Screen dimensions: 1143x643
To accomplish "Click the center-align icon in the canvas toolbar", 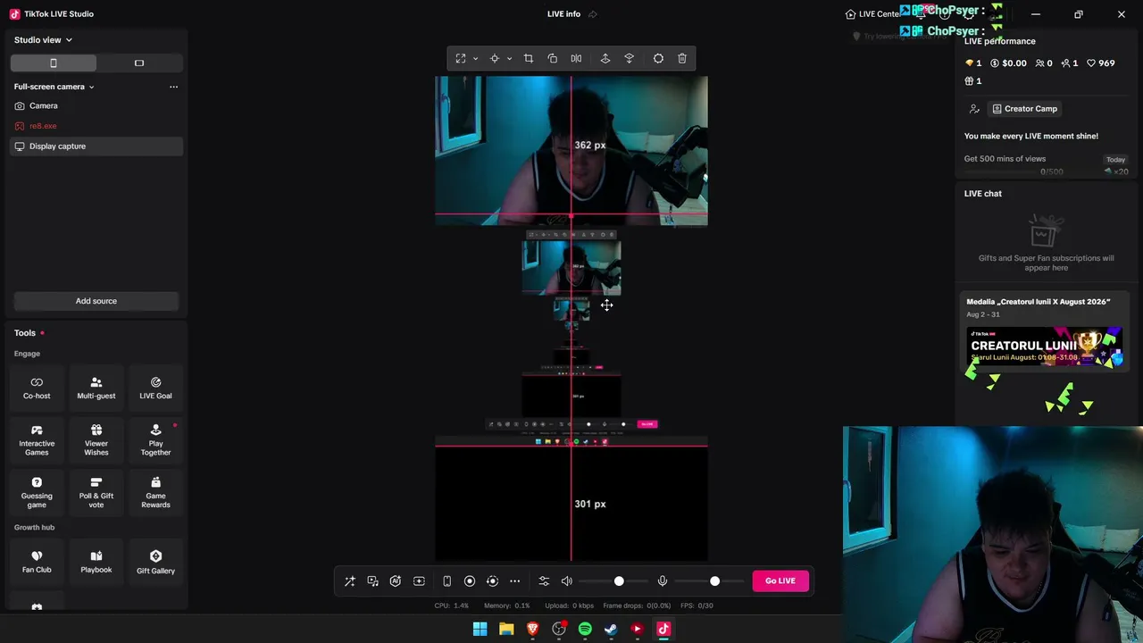I will coord(494,59).
